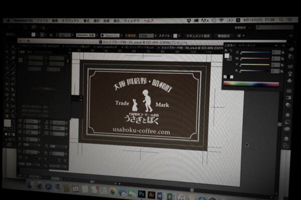Select the Selection tool (black arrow)
The image size is (301, 200).
tap(7, 47)
